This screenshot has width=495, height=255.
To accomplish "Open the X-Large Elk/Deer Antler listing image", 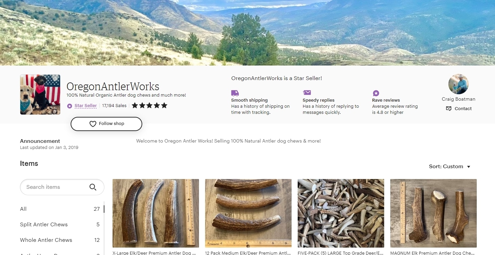I will pos(156,213).
